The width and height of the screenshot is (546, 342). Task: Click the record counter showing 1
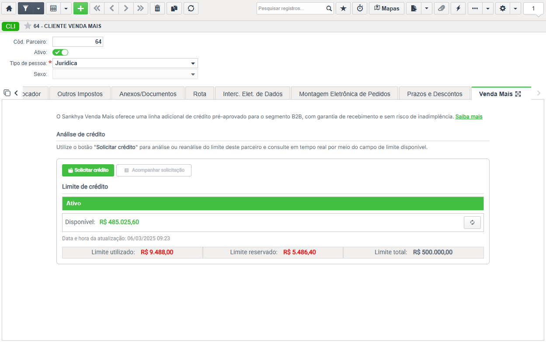click(533, 8)
